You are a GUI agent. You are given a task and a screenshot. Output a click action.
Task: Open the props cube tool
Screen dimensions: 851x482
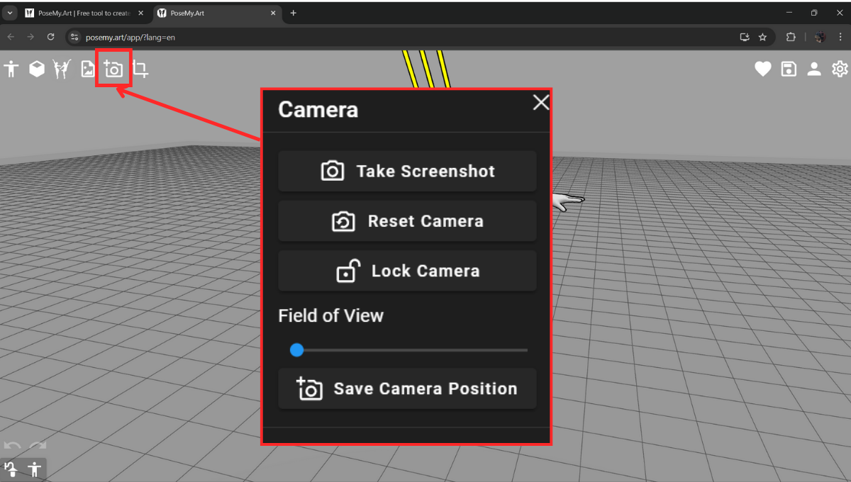tap(37, 69)
